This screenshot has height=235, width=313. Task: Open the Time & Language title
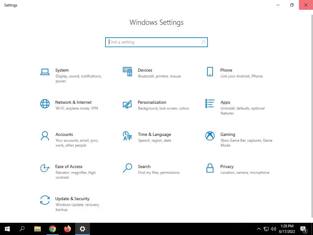154,135
